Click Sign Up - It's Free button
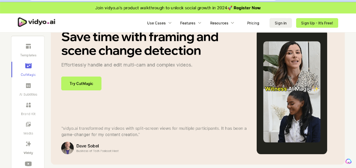This screenshot has width=356, height=168. click(317, 23)
